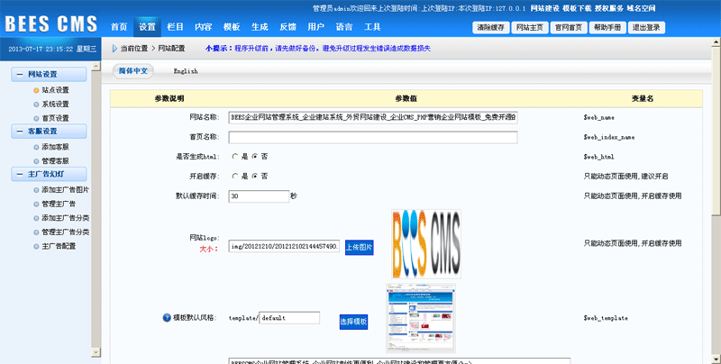Open 管理主广告 in the sidebar
The height and width of the screenshot is (364, 721).
pyautogui.click(x=59, y=204)
